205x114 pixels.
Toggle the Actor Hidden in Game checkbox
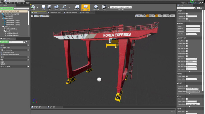(187, 76)
